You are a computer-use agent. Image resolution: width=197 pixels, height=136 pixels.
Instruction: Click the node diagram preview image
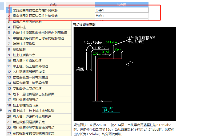(125, 74)
